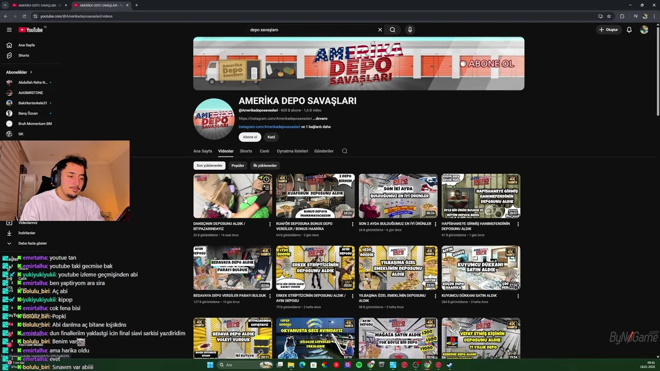Open Abdullah Reha subscription channel
Image resolution: width=660 pixels, height=371 pixels.
(x=29, y=82)
